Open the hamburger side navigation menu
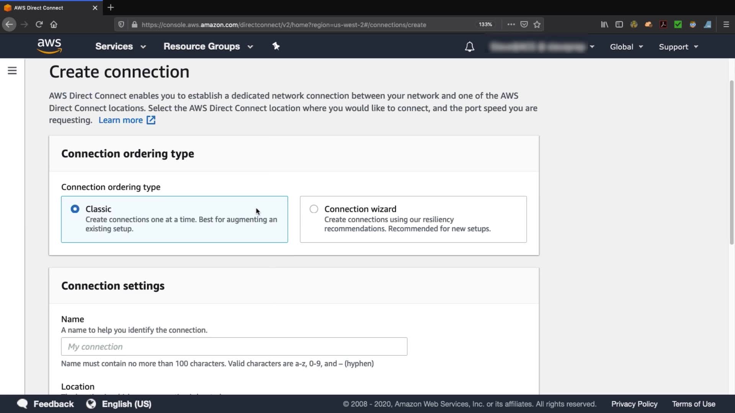Screen dimensions: 735x413 (x=12, y=71)
